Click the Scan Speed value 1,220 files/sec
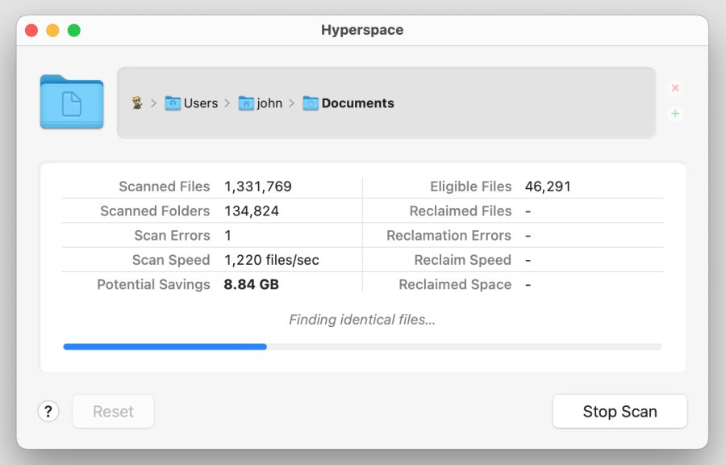This screenshot has height=465, width=726. pos(271,260)
